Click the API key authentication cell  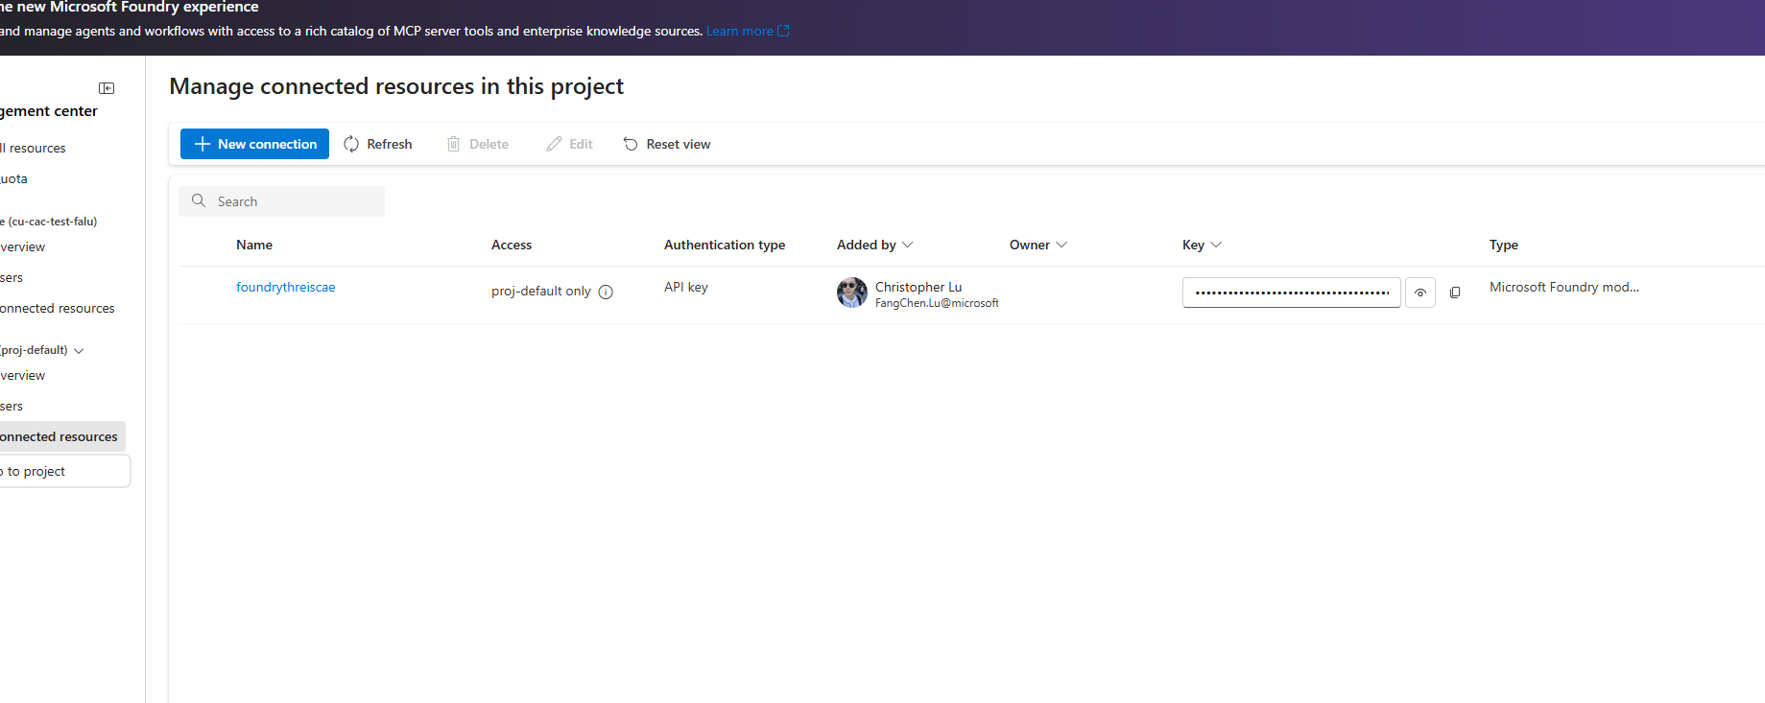click(686, 287)
